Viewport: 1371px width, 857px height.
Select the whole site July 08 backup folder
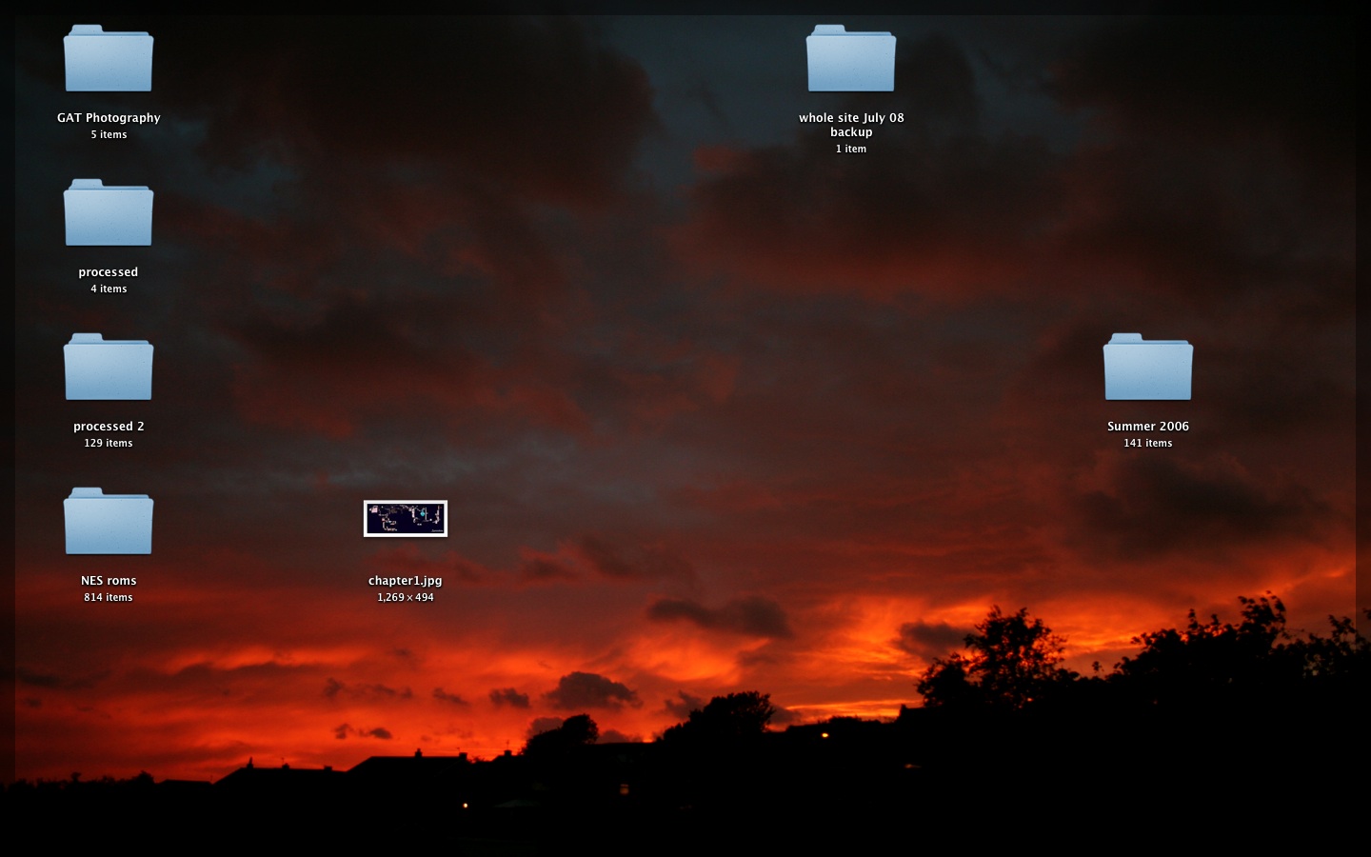(x=850, y=59)
